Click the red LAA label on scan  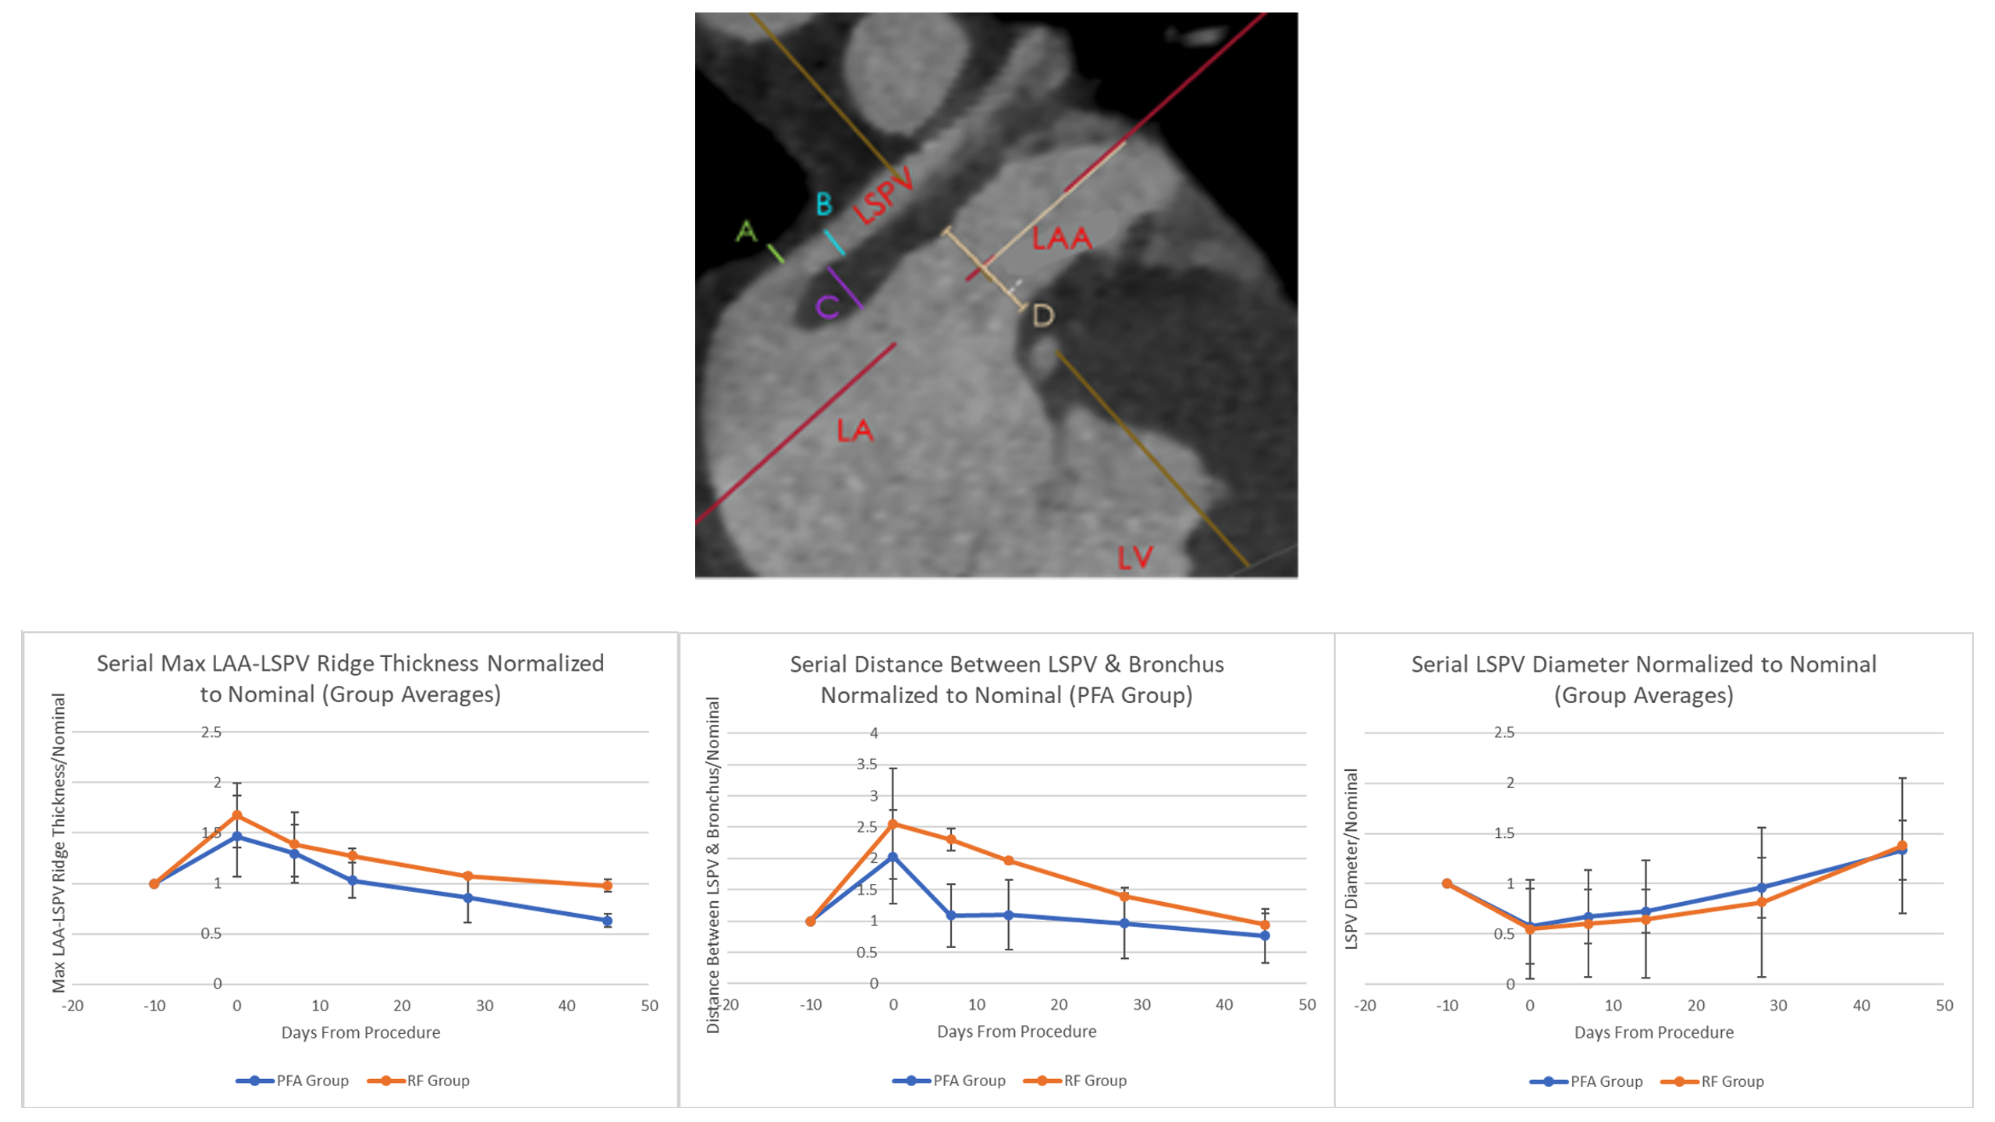pos(1061,238)
